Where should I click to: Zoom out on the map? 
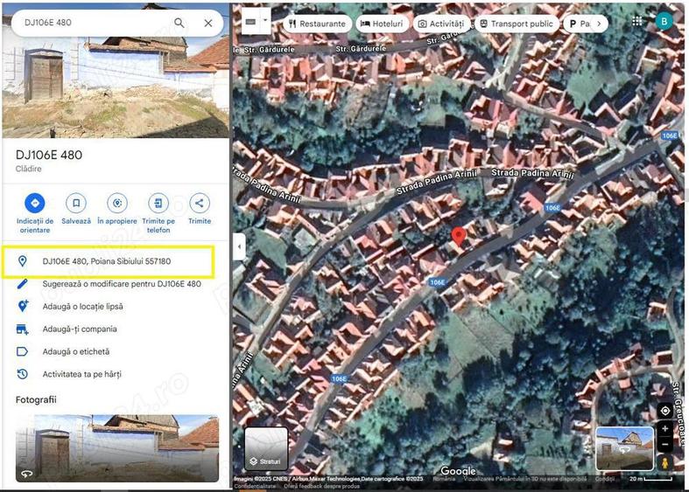(665, 444)
